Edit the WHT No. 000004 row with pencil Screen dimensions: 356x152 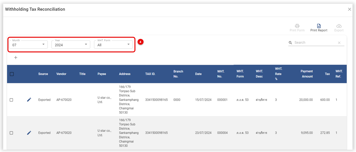click(29, 133)
